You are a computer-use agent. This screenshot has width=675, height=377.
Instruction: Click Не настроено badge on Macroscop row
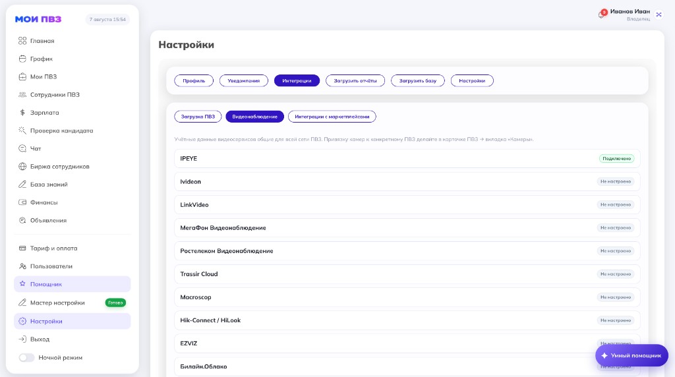pos(616,297)
